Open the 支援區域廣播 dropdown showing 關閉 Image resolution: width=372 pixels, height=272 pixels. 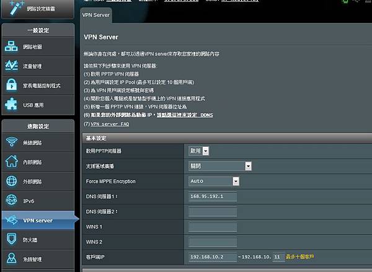(x=220, y=166)
